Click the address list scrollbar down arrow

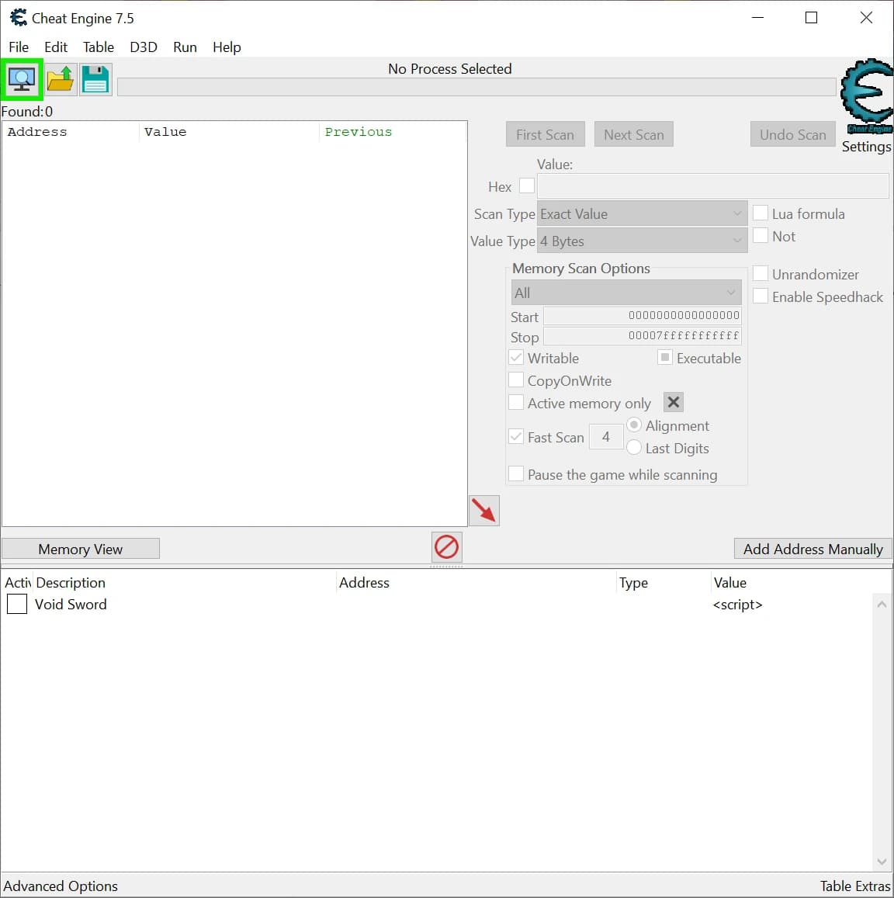(x=882, y=862)
